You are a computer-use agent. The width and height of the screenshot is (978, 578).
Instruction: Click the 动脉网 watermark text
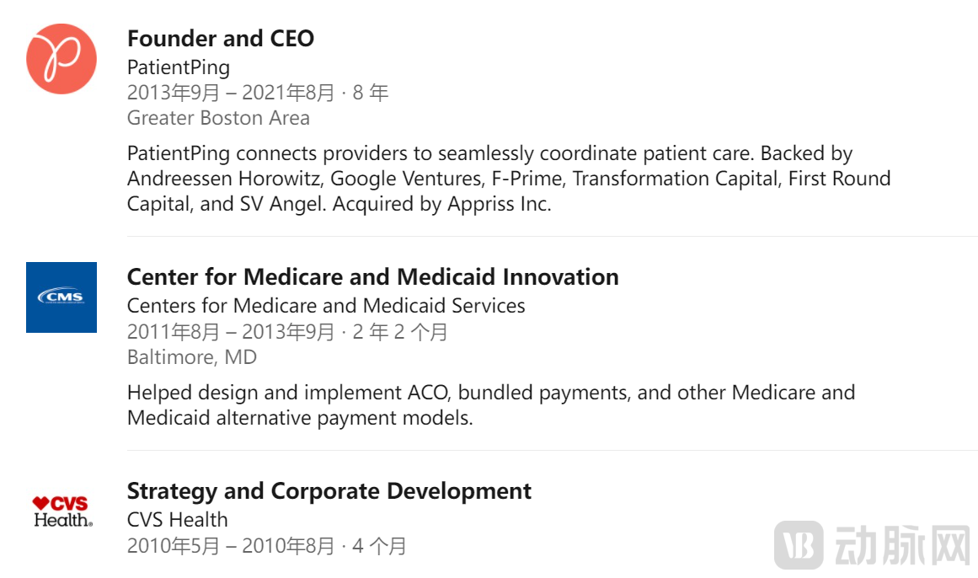click(x=902, y=545)
